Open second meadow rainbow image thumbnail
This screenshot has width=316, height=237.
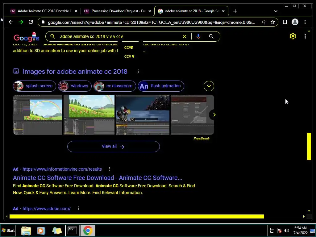[89, 115]
